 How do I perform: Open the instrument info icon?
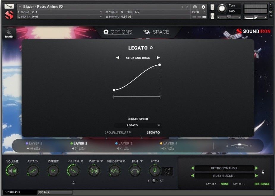point(203,7)
